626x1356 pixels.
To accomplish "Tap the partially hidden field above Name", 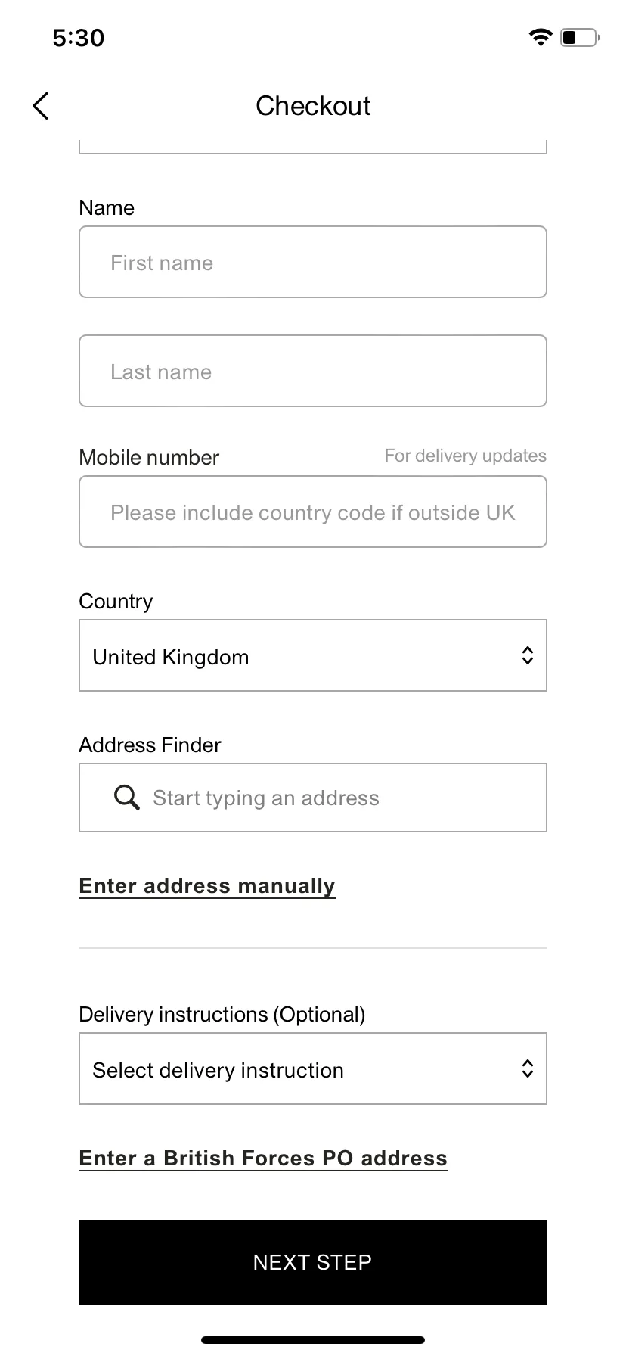I will click(313, 147).
